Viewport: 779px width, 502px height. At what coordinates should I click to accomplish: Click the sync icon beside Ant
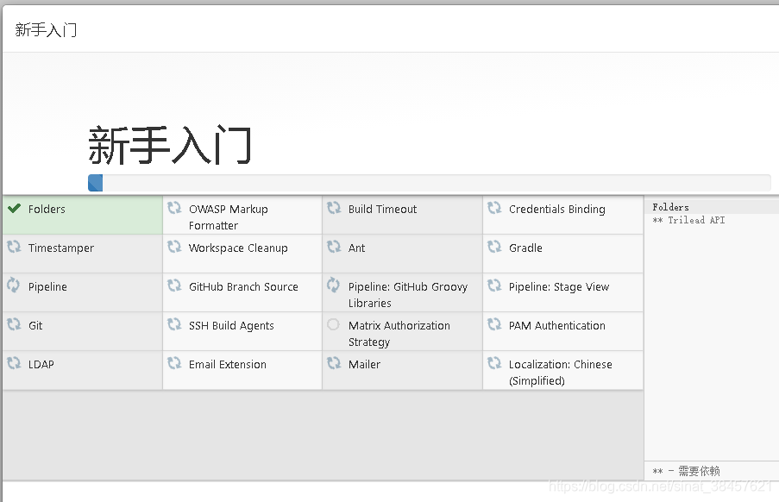click(x=334, y=247)
